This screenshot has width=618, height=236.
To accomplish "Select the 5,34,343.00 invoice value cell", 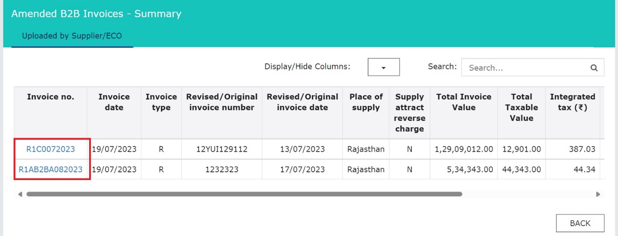I will click(x=463, y=170).
